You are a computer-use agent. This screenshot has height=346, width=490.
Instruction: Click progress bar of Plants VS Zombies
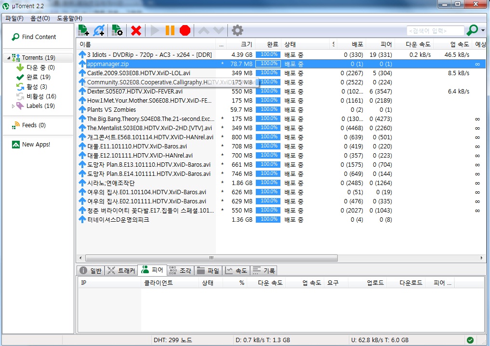tap(268, 110)
